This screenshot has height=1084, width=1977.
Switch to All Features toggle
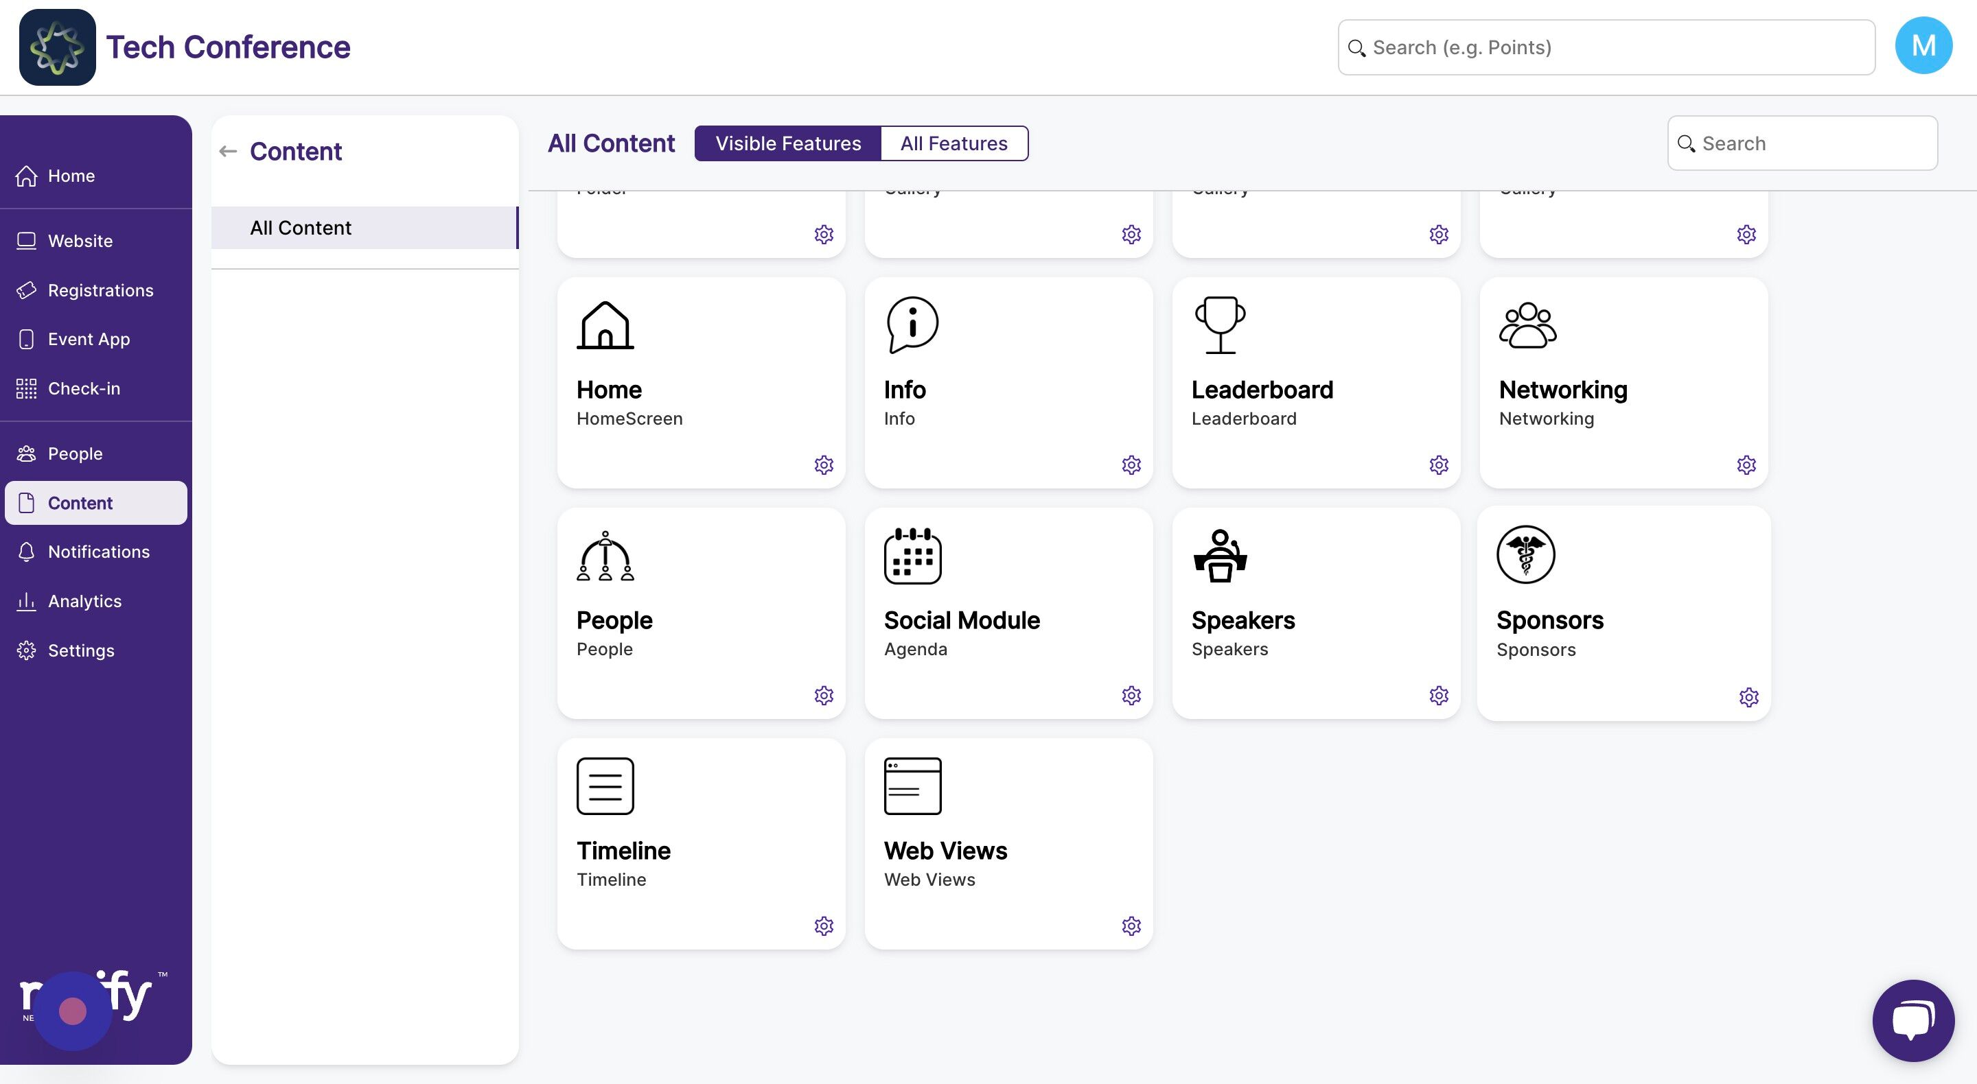(x=954, y=143)
